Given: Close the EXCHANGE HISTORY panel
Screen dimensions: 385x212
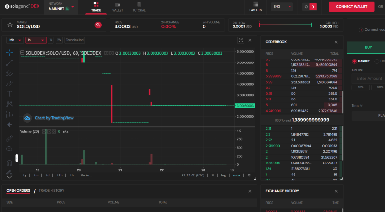Looking at the screenshot, I should 336,191.
